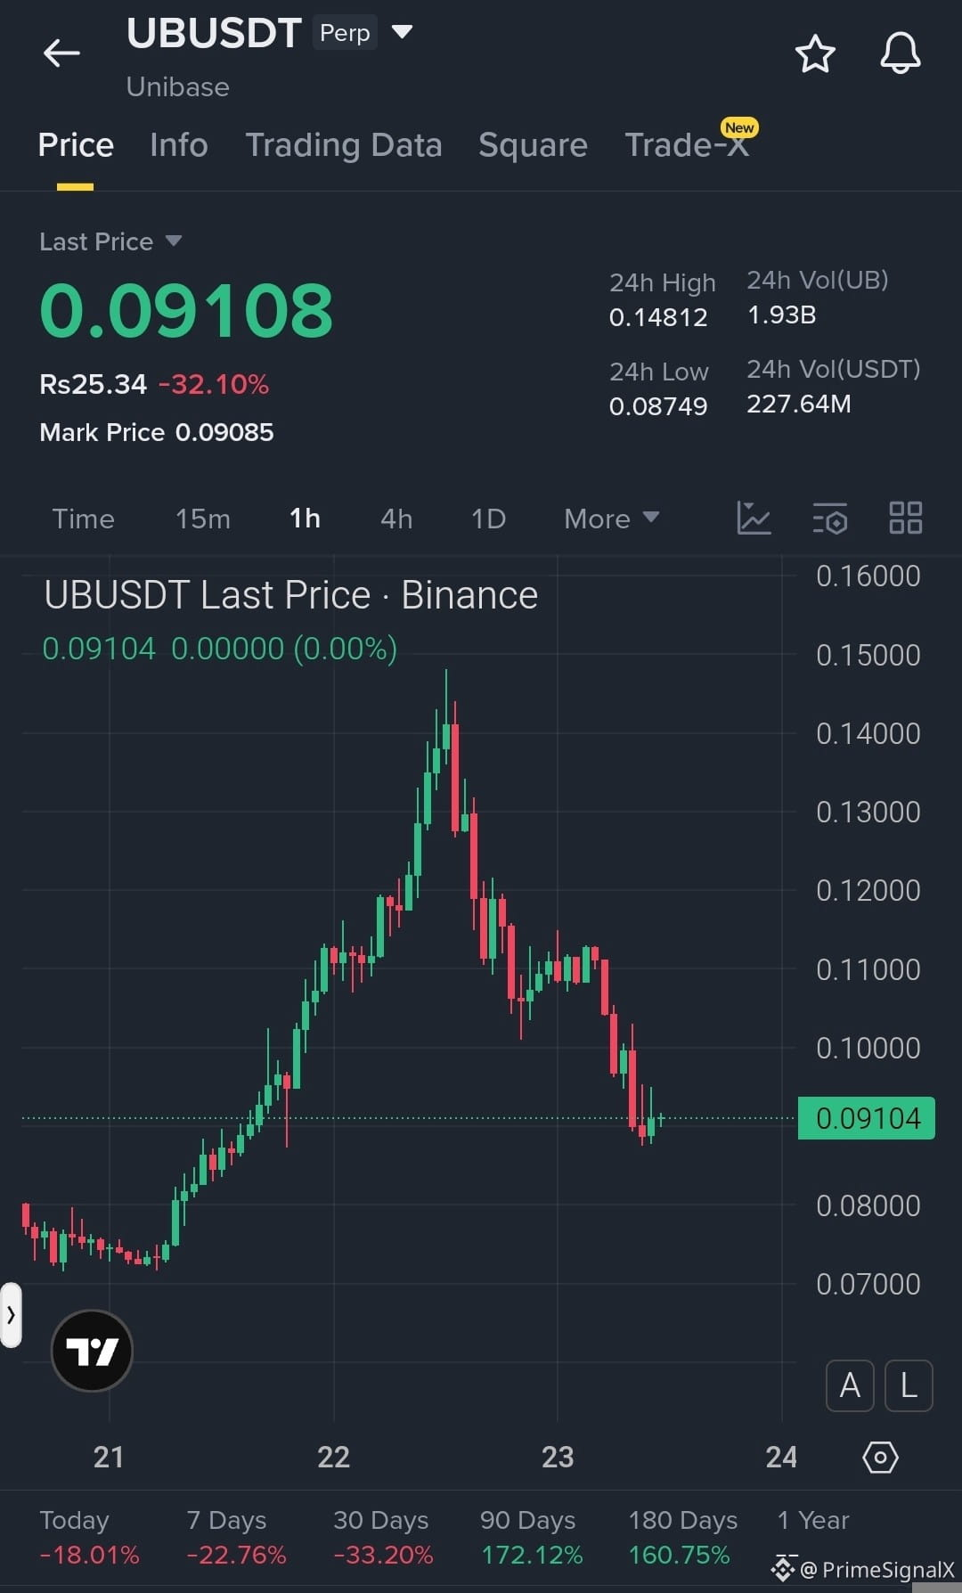Tap UBUSDT Last Price · Binance chart title

pos(291,595)
